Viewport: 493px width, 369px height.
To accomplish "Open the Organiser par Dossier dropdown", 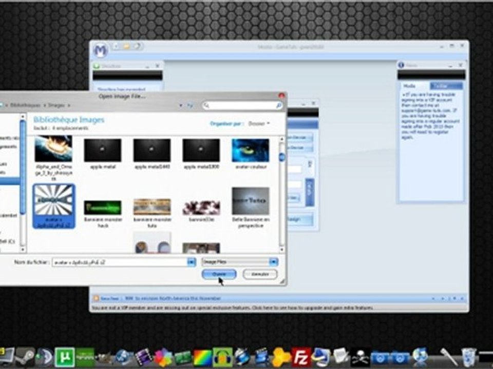I will [259, 124].
